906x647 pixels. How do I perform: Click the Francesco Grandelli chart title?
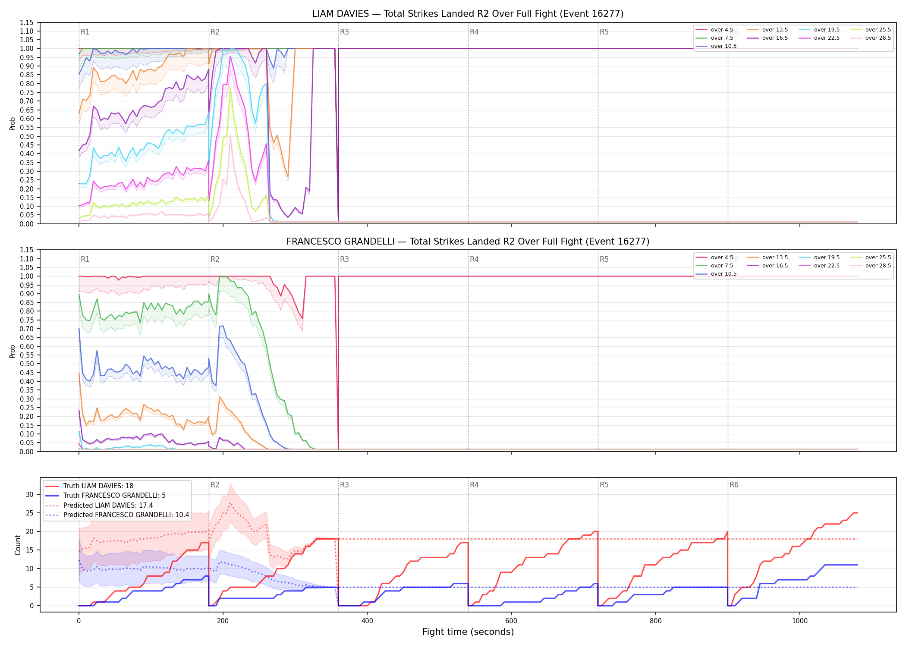[x=468, y=242]
